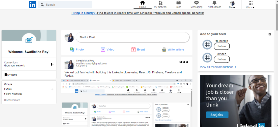This screenshot has width=278, height=127.
Task: Click the Event calendar icon
Action: [133, 50]
